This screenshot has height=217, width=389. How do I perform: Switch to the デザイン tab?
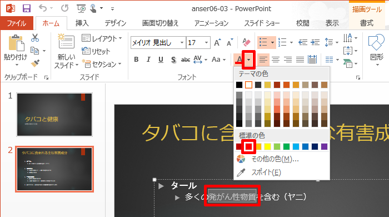tap(115, 23)
